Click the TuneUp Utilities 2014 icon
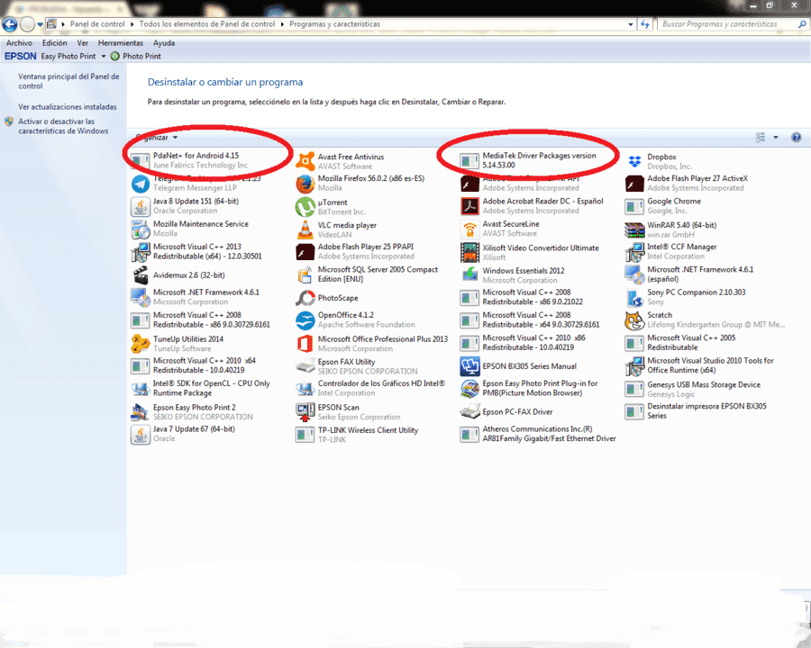The image size is (811, 648). [141, 344]
